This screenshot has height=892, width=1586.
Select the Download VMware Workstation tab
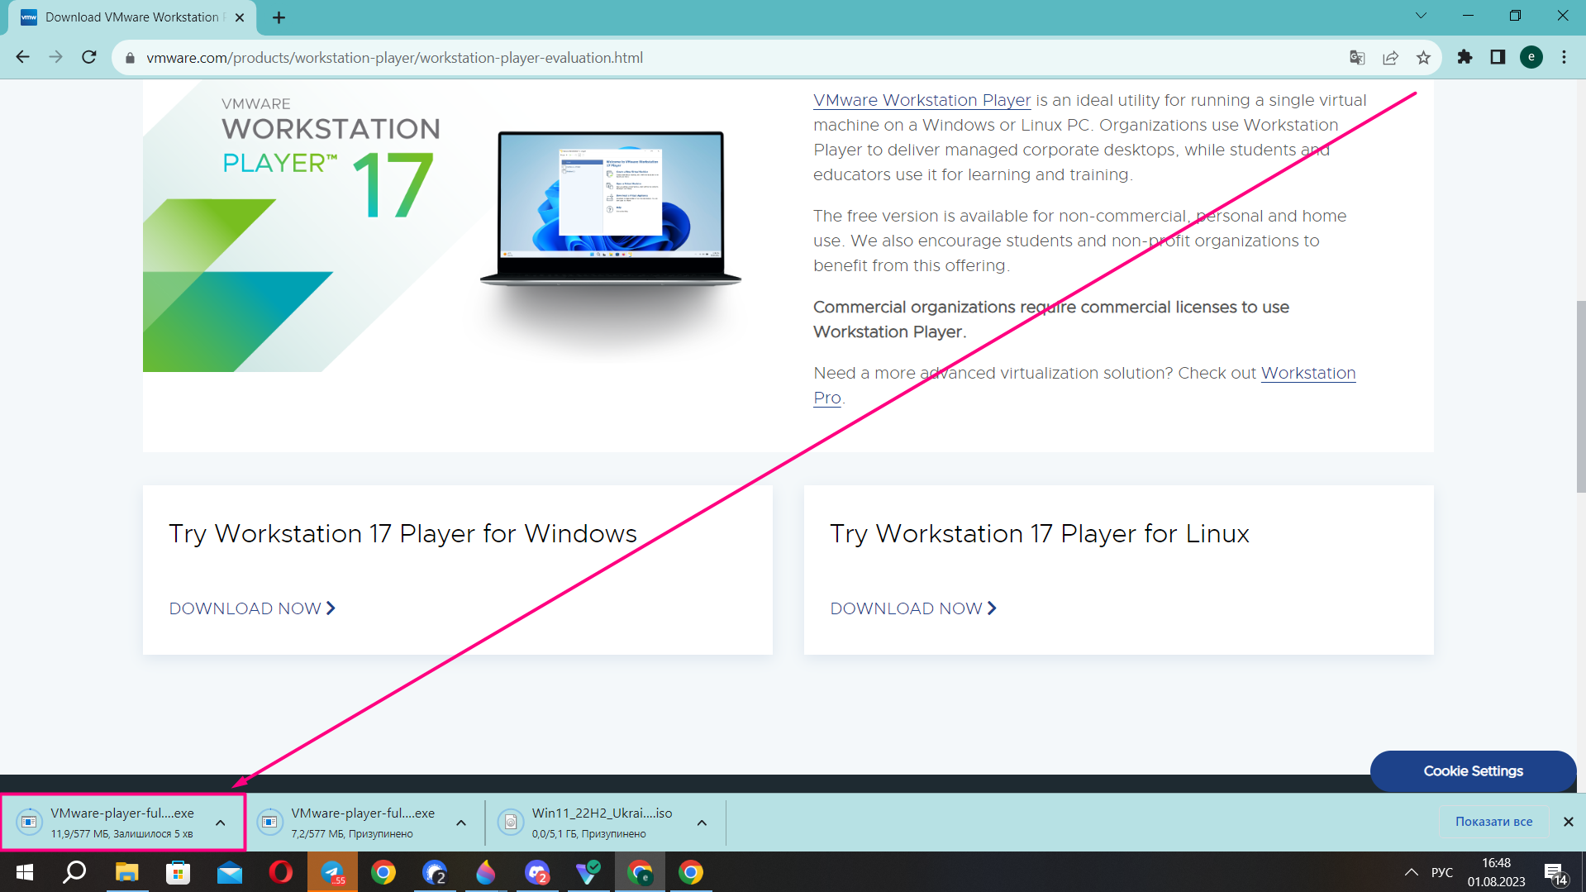[x=132, y=17]
